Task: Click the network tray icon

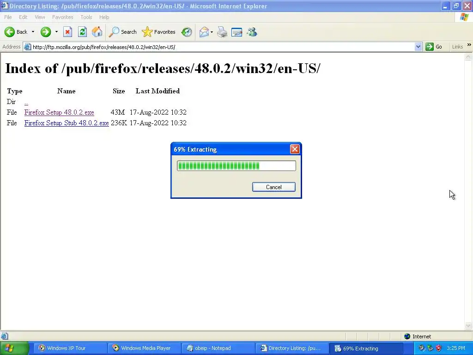Action: [431, 348]
